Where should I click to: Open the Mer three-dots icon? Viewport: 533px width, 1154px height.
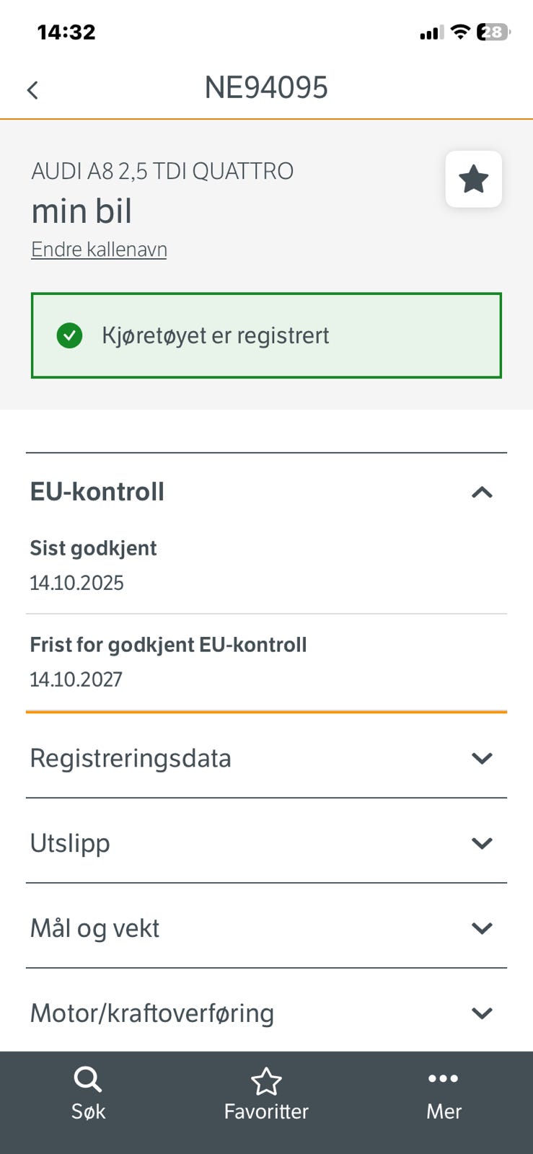(x=443, y=1079)
